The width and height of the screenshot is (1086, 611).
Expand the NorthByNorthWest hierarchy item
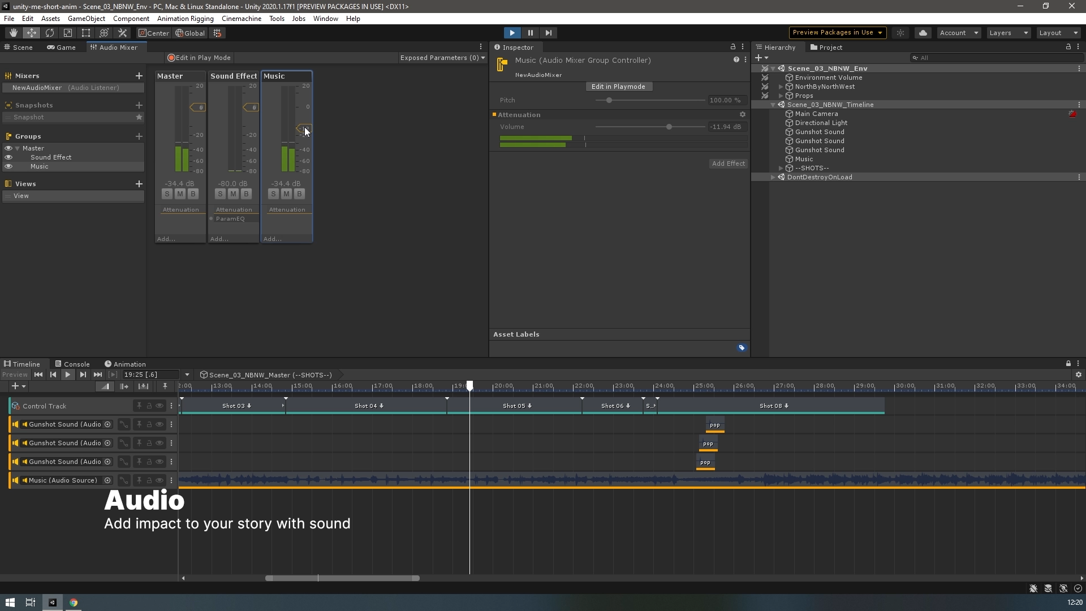coord(781,87)
